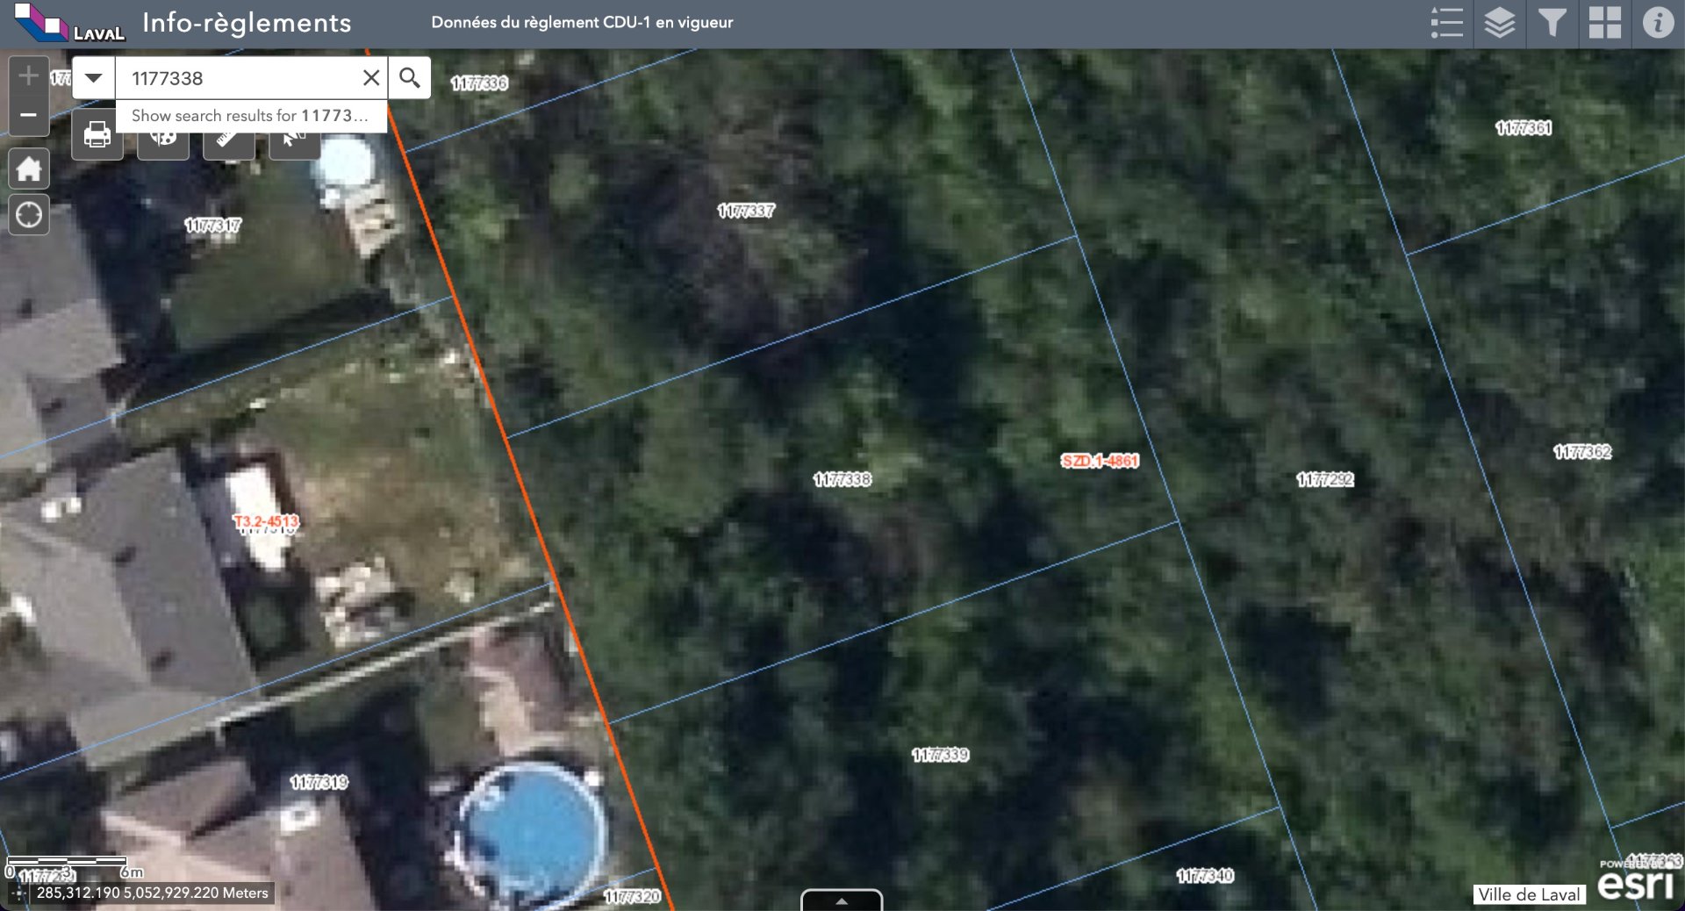Click lot label 1177338 on map
Image resolution: width=1685 pixels, height=911 pixels.
point(842,479)
